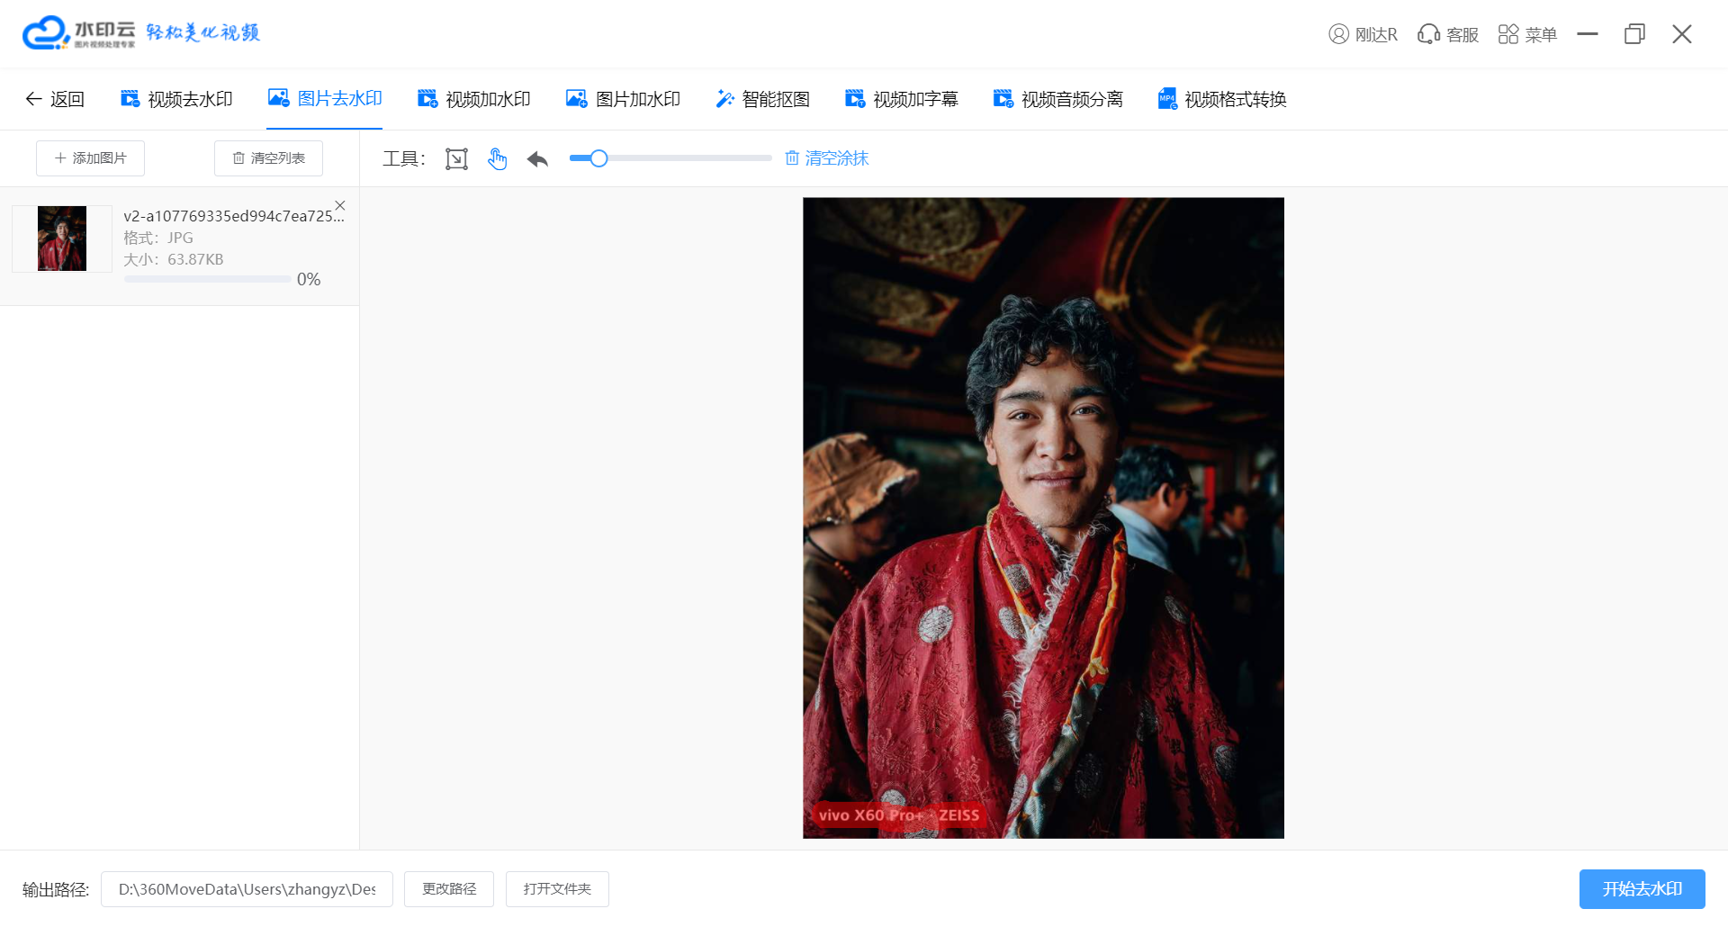Select the portrait thumbnail in the list
Image resolution: width=1728 pixels, height=927 pixels.
point(62,238)
